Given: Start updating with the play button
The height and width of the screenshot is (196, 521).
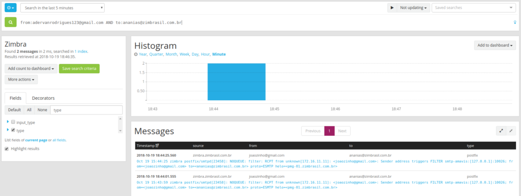Looking at the screenshot, I should [392, 8].
